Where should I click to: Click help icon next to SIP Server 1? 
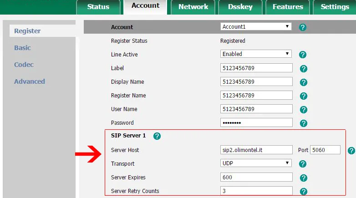[157, 136]
